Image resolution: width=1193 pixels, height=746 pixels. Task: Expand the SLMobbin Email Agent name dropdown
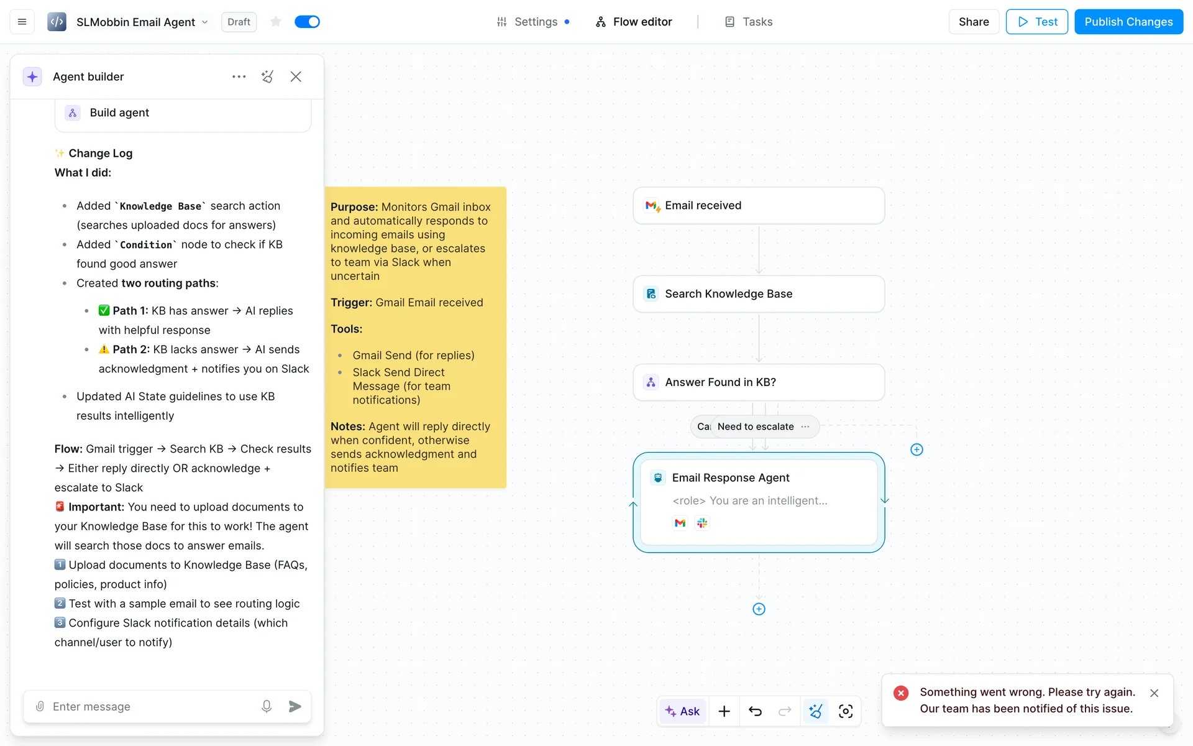click(x=204, y=22)
